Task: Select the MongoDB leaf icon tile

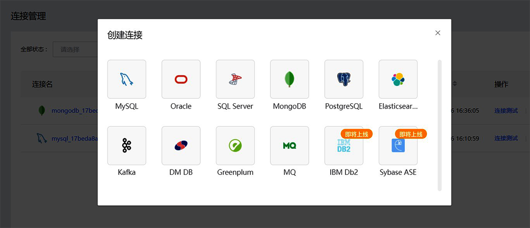Action: click(x=290, y=79)
